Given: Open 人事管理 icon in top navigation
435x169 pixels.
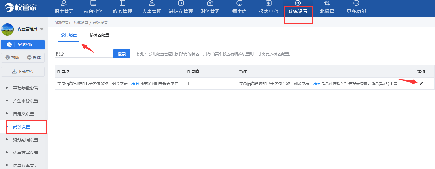Looking at the screenshot, I should click(152, 3).
